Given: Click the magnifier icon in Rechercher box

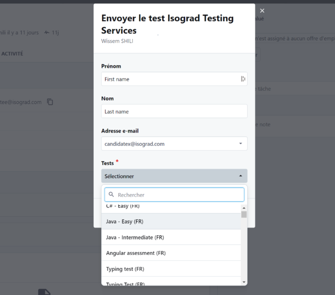Looking at the screenshot, I should point(111,194).
